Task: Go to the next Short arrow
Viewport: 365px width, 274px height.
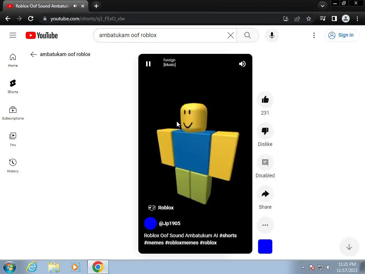Action: point(349,247)
